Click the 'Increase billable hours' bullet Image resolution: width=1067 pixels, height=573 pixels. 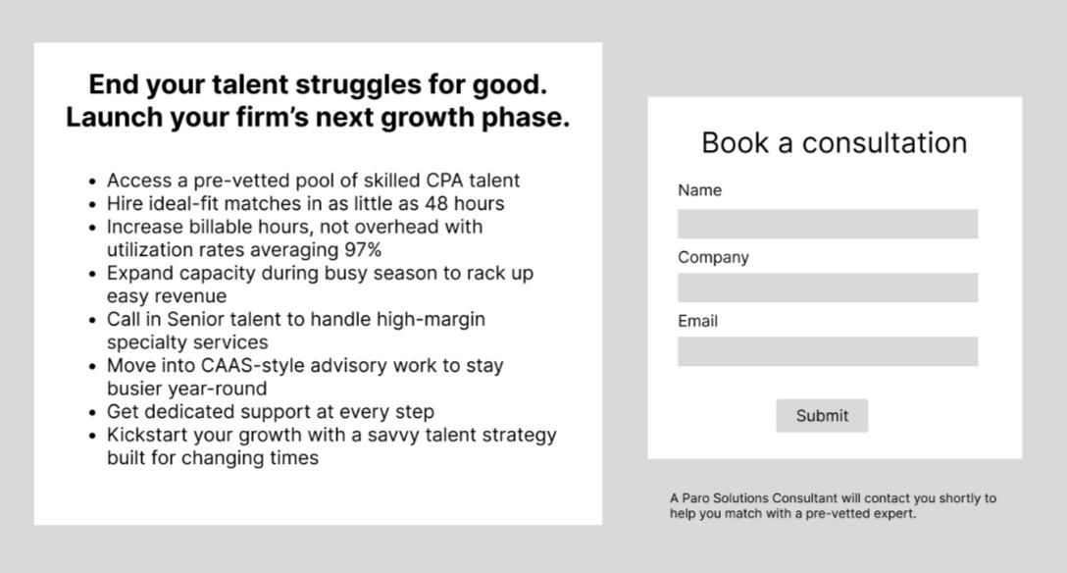[294, 227]
